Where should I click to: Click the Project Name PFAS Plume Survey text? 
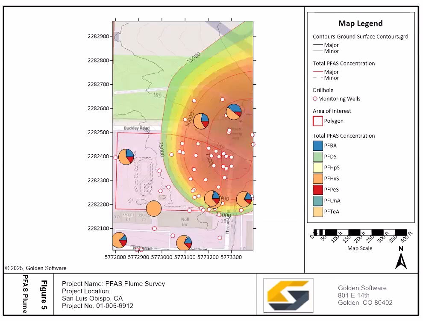[113, 284]
